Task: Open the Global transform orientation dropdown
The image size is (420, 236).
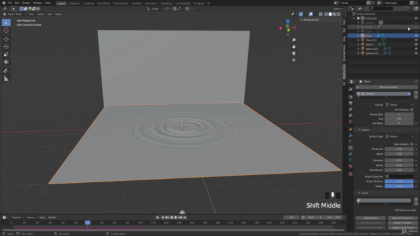Action: pyautogui.click(x=155, y=9)
